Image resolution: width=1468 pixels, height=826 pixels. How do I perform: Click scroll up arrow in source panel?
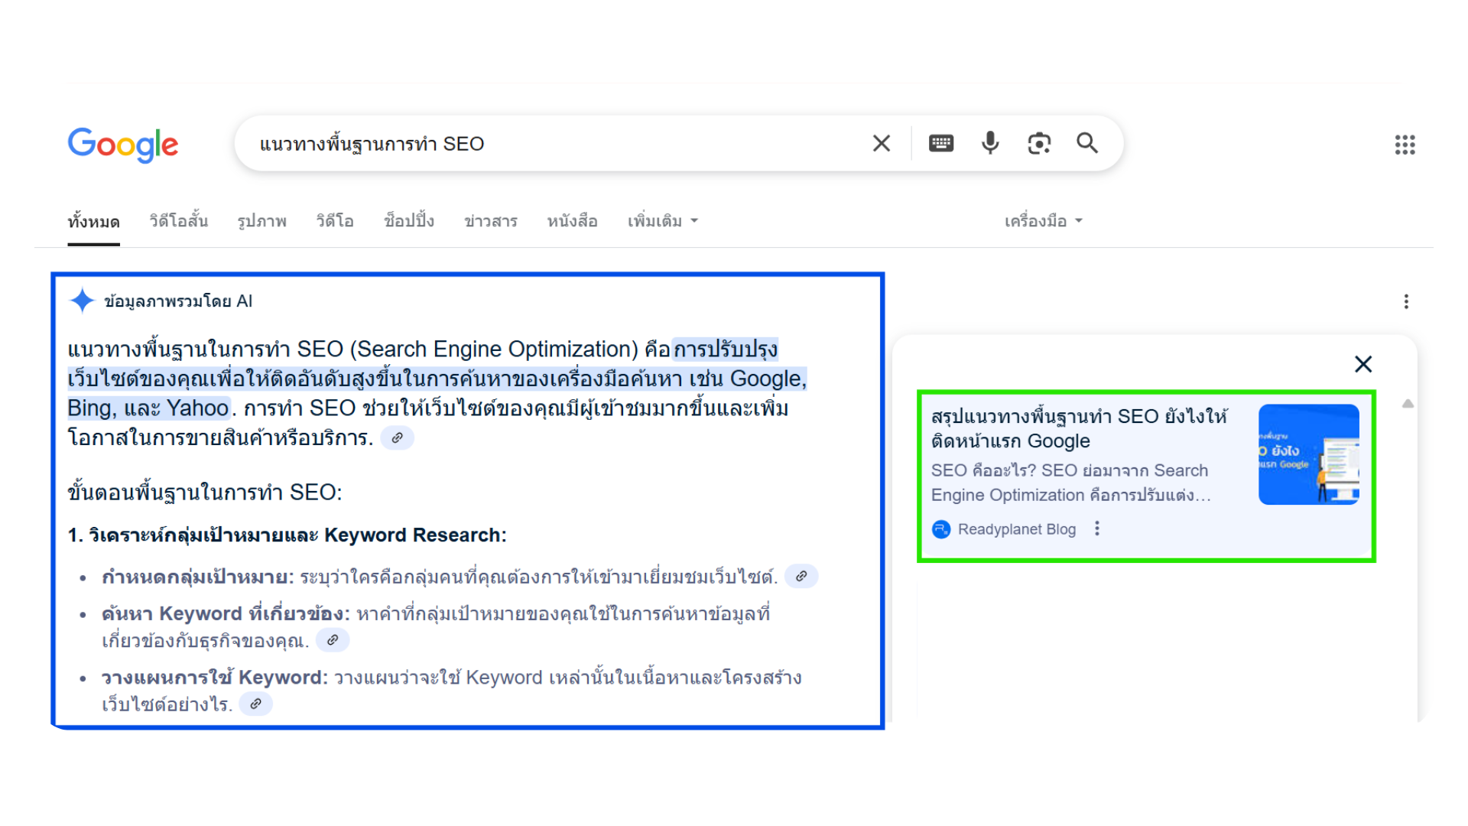point(1408,404)
